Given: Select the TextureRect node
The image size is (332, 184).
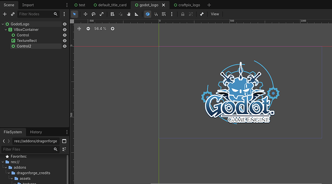Looking at the screenshot, I should pos(26,40).
